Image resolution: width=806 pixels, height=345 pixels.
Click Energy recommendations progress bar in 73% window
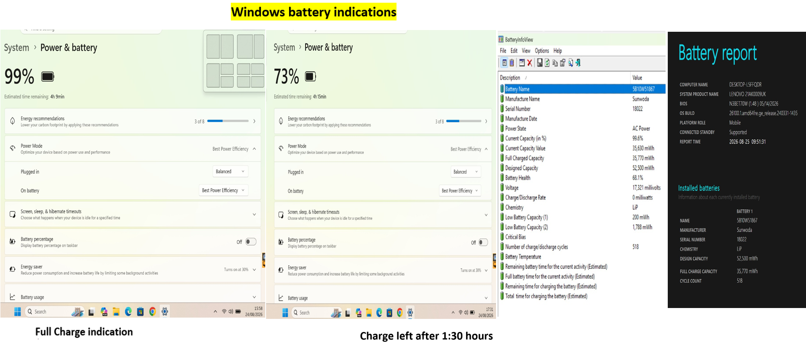(x=463, y=121)
